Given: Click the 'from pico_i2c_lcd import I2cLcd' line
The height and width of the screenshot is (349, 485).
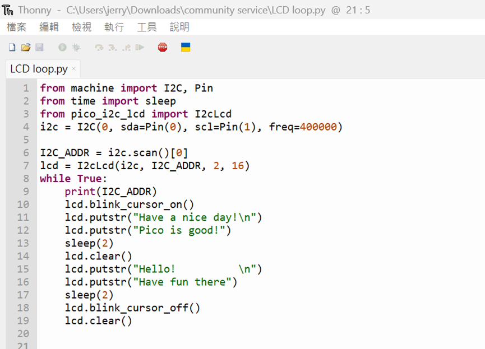Looking at the screenshot, I should pyautogui.click(x=136, y=114).
